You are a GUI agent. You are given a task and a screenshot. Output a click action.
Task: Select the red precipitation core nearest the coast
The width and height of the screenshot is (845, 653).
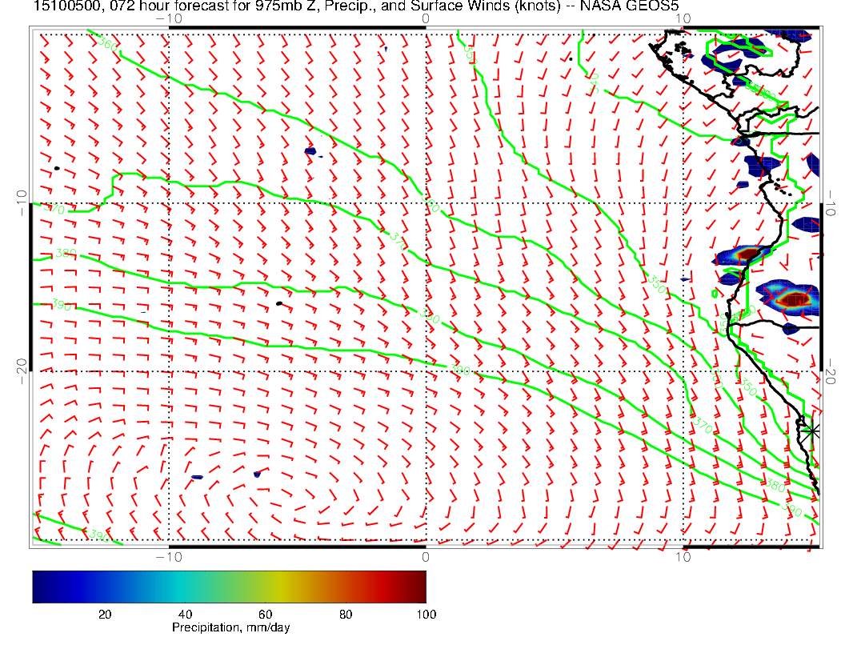tap(749, 254)
